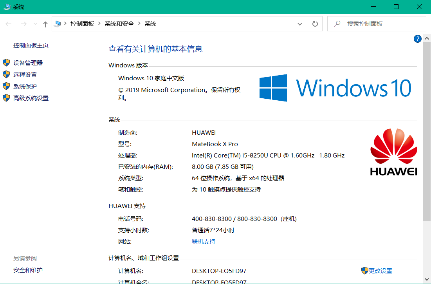431x284 pixels.
Task: Click shield icon beside 系统保护
Action: pyautogui.click(x=6, y=86)
